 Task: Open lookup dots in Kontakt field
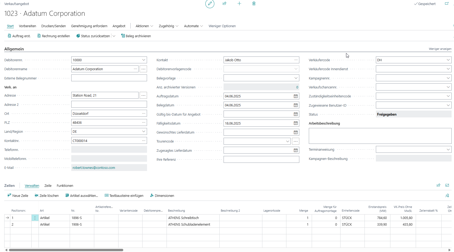click(296, 60)
